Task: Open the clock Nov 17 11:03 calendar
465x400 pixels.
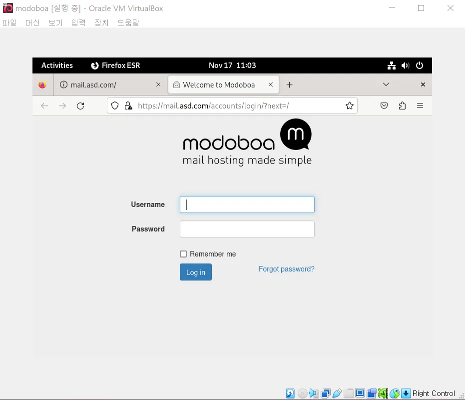Action: [232, 65]
